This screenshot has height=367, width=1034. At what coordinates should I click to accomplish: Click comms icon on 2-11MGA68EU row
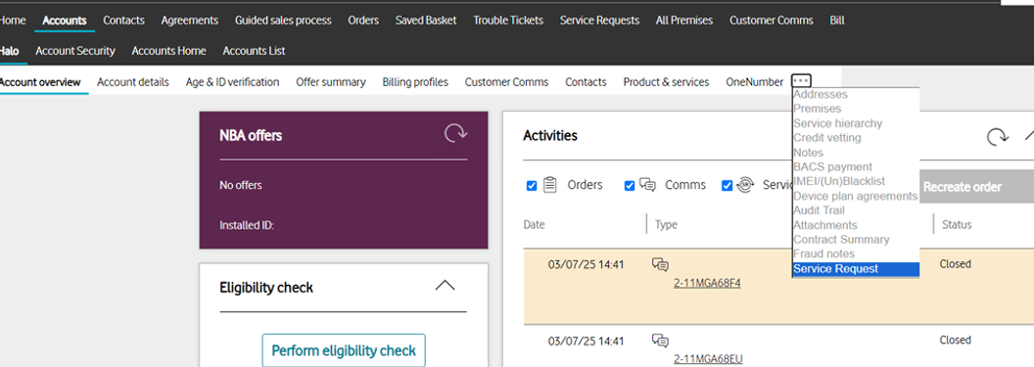(660, 341)
